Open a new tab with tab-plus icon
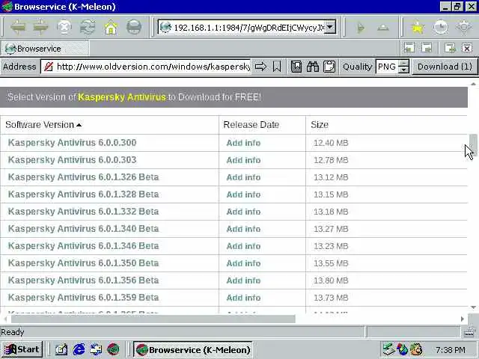 pos(450,48)
